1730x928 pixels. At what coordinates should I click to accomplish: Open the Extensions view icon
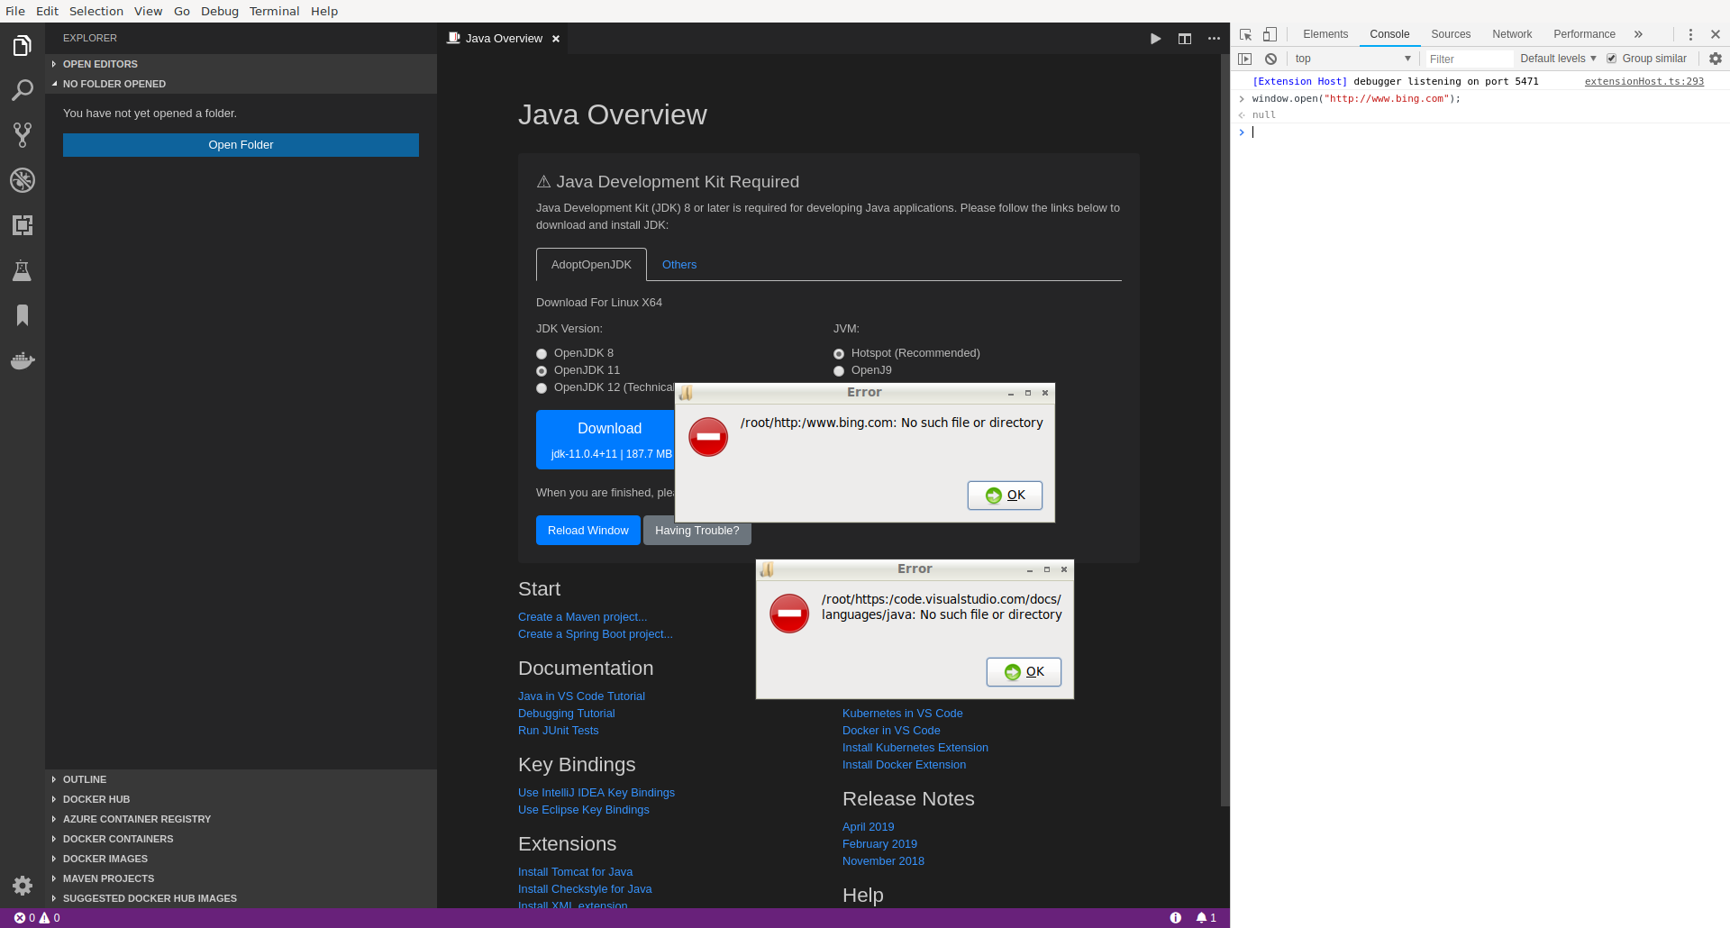23,225
